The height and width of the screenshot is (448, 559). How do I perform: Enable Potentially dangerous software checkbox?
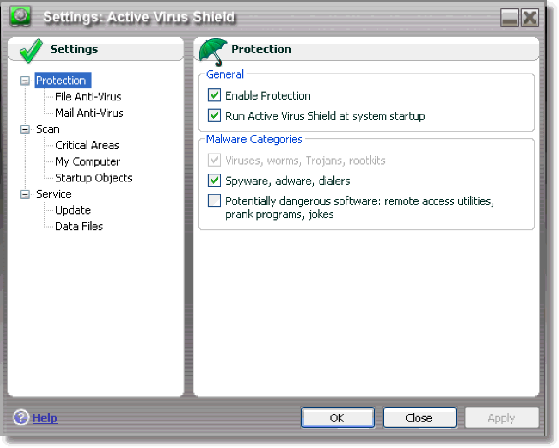pyautogui.click(x=214, y=201)
